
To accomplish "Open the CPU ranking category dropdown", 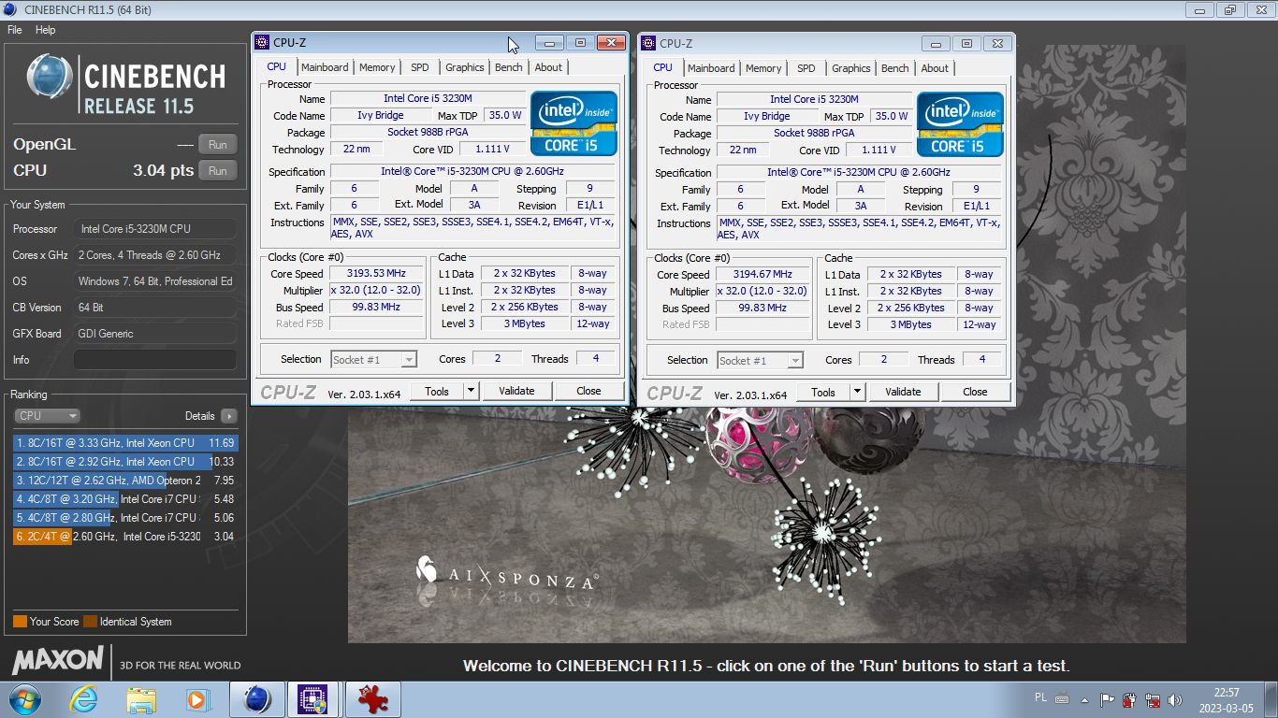I will click(x=47, y=416).
